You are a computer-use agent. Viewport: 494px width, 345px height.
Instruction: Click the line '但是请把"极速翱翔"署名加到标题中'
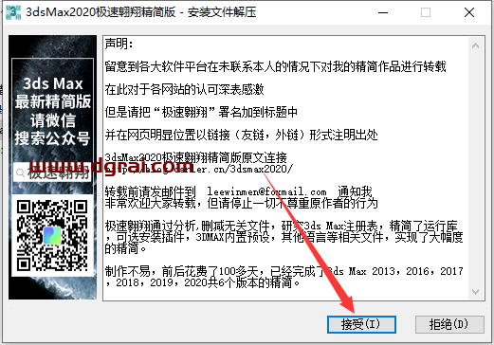pos(201,112)
